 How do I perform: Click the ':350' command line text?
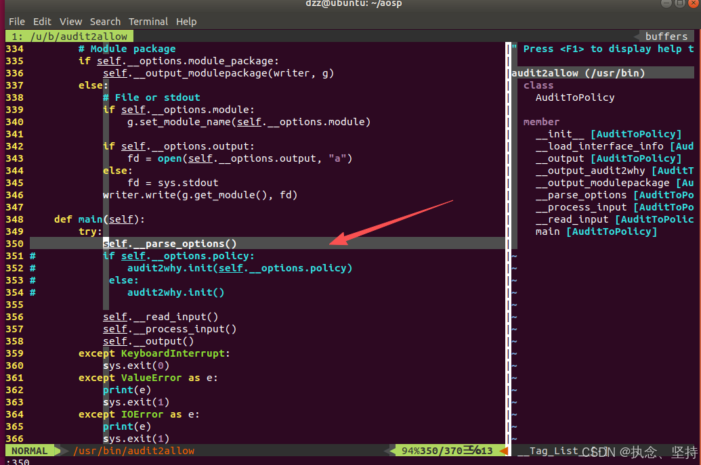click(x=18, y=462)
